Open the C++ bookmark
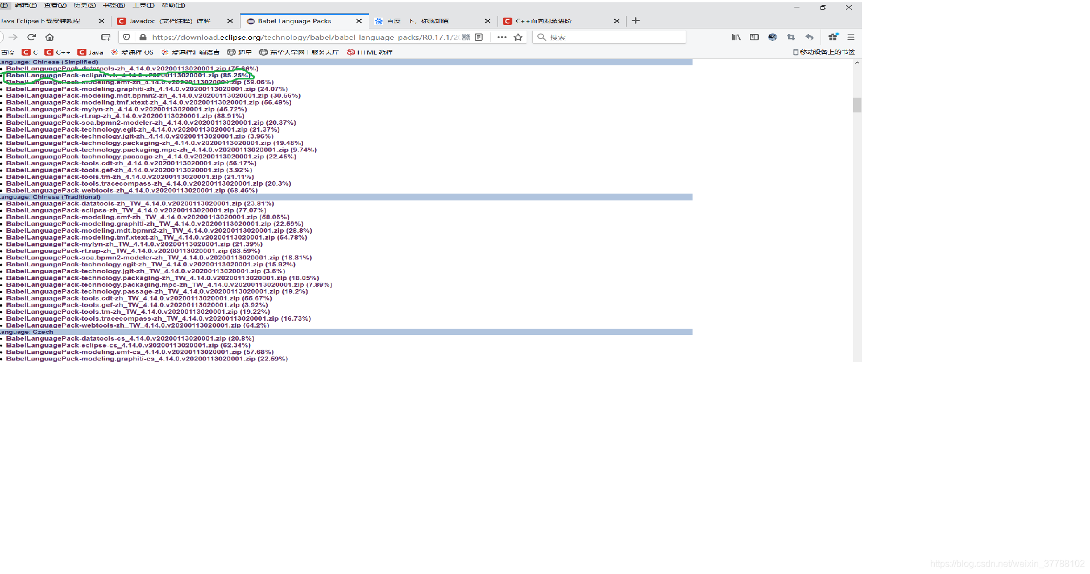 pos(57,52)
